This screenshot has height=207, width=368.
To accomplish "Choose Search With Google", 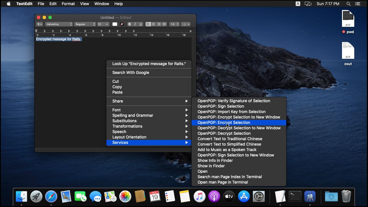I will coord(130,73).
